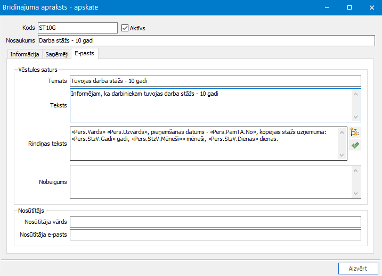Focus the Nosūtītāja vārds field

[x=215, y=222]
